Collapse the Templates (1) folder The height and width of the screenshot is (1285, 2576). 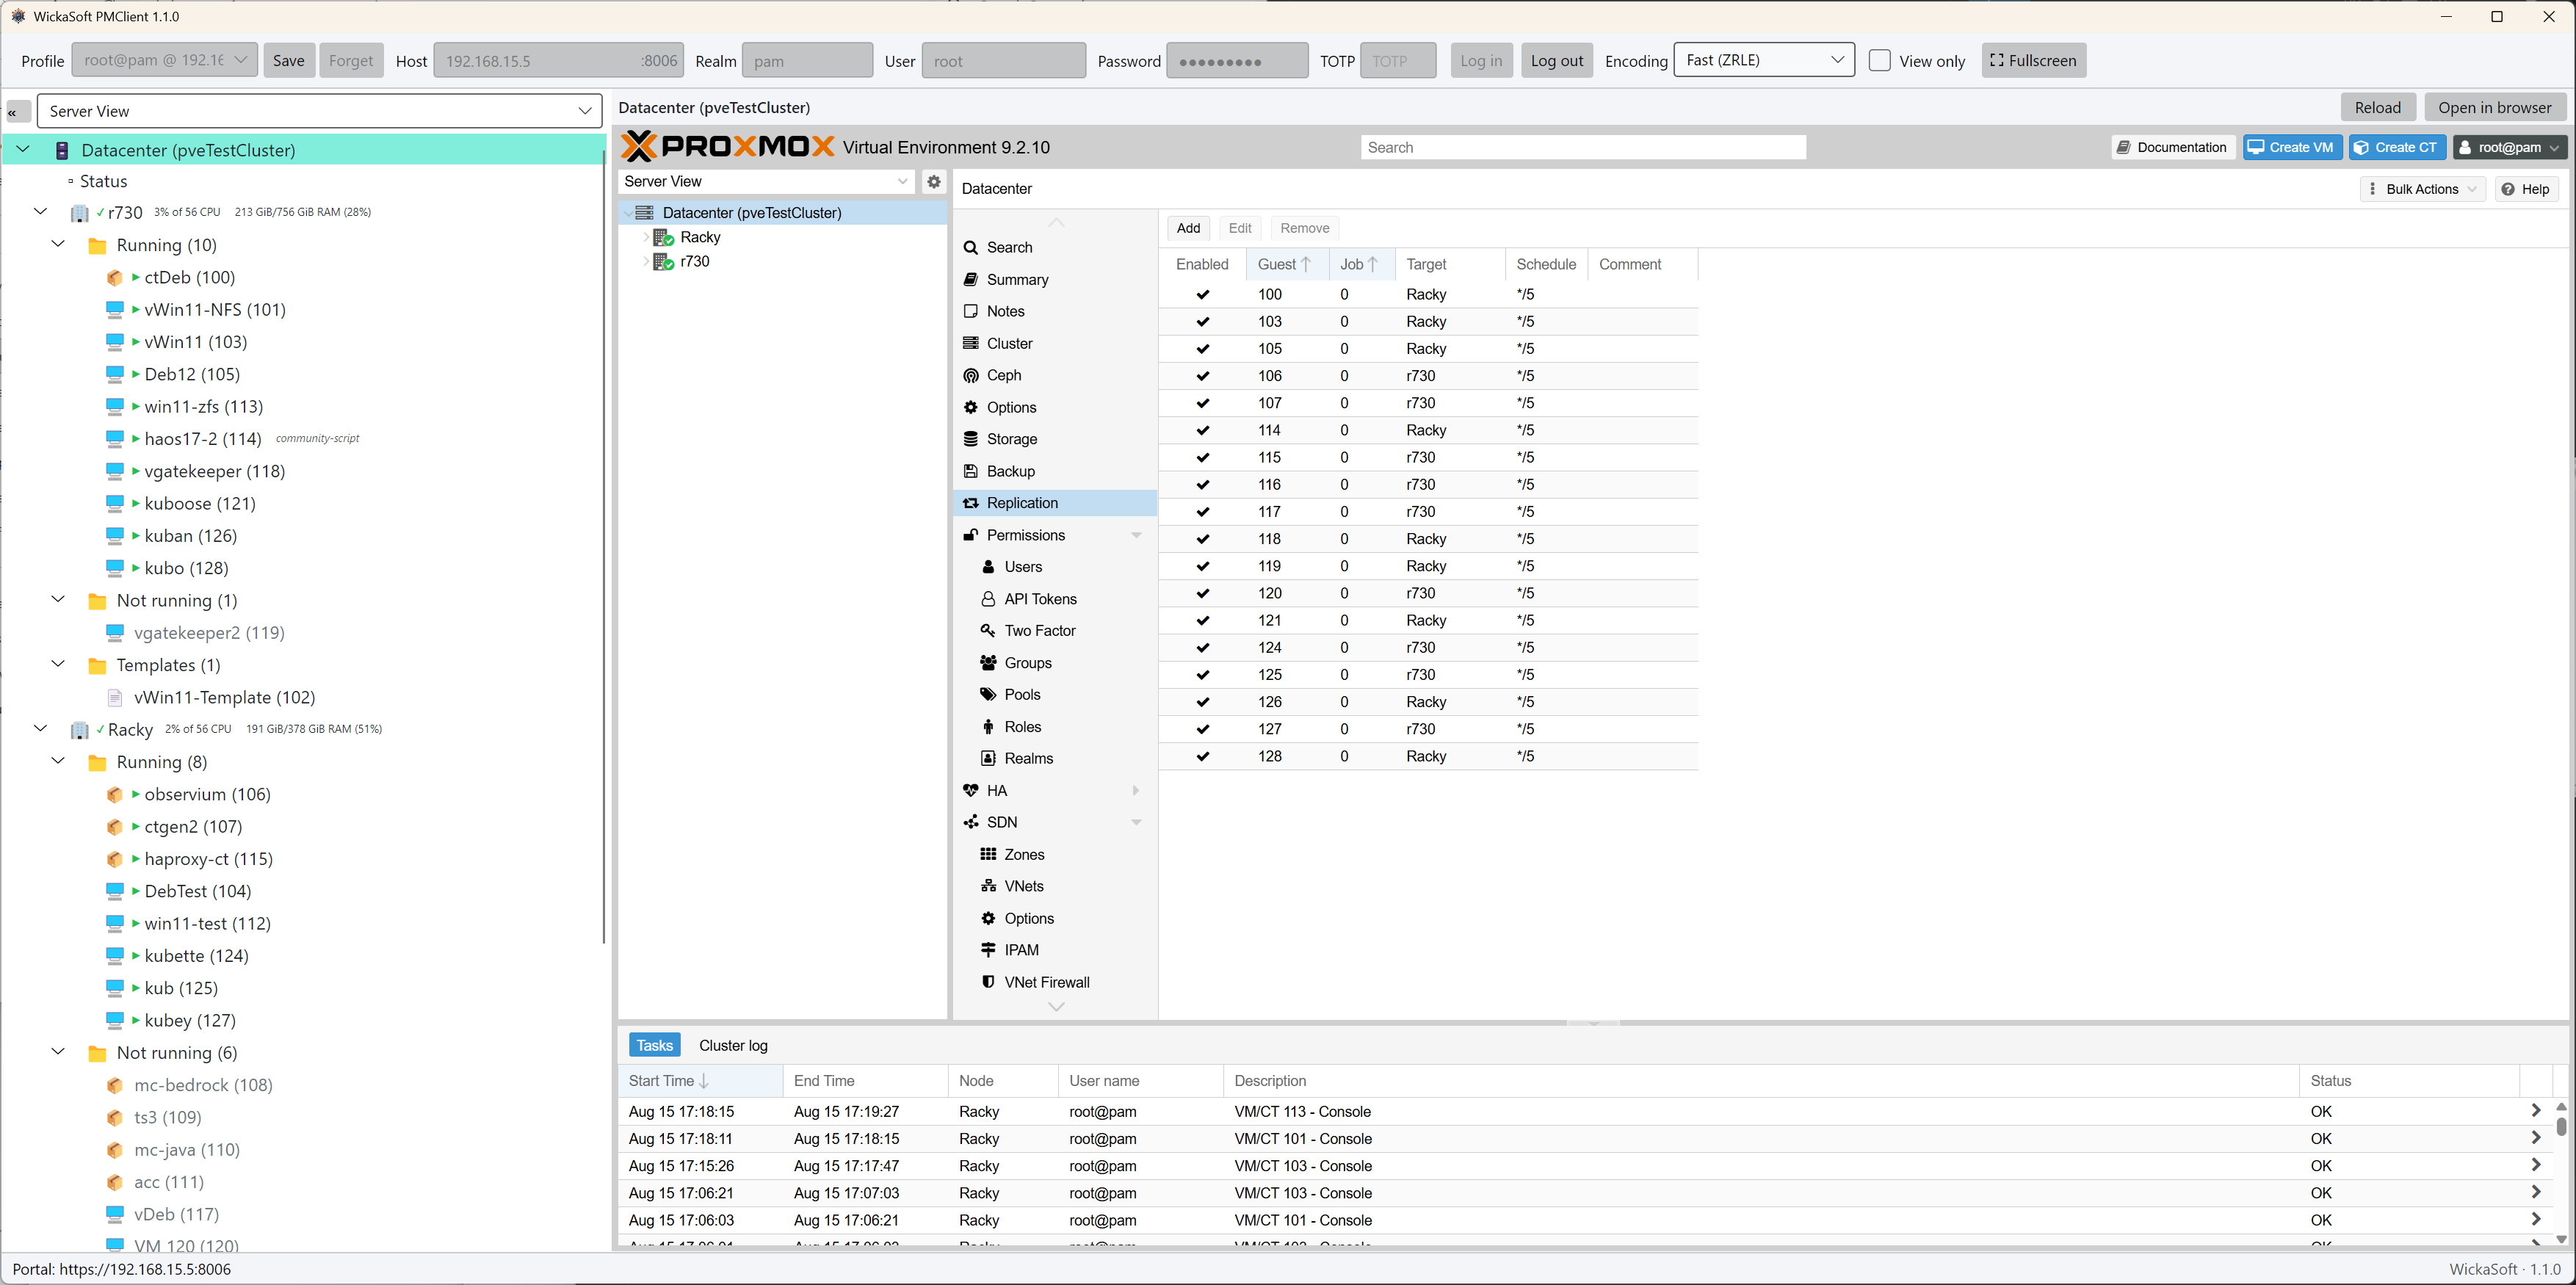tap(58, 665)
